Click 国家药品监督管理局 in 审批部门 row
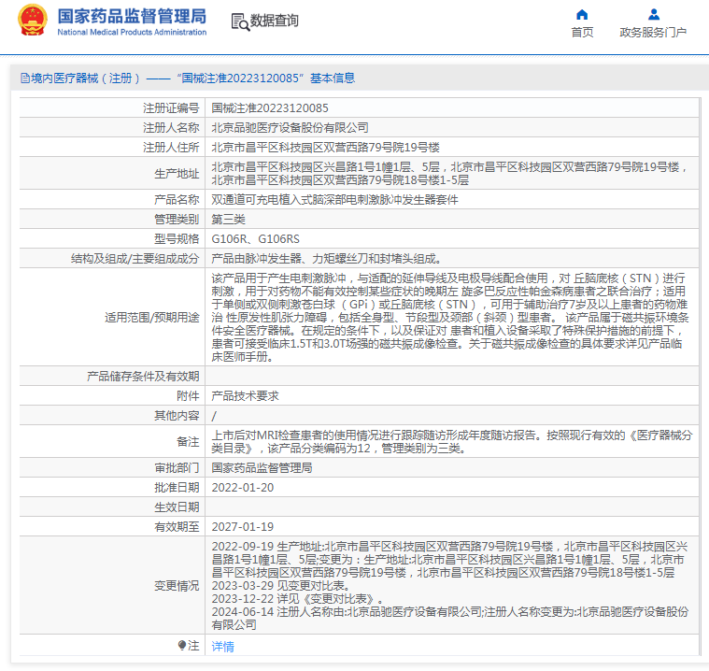 click(x=262, y=468)
